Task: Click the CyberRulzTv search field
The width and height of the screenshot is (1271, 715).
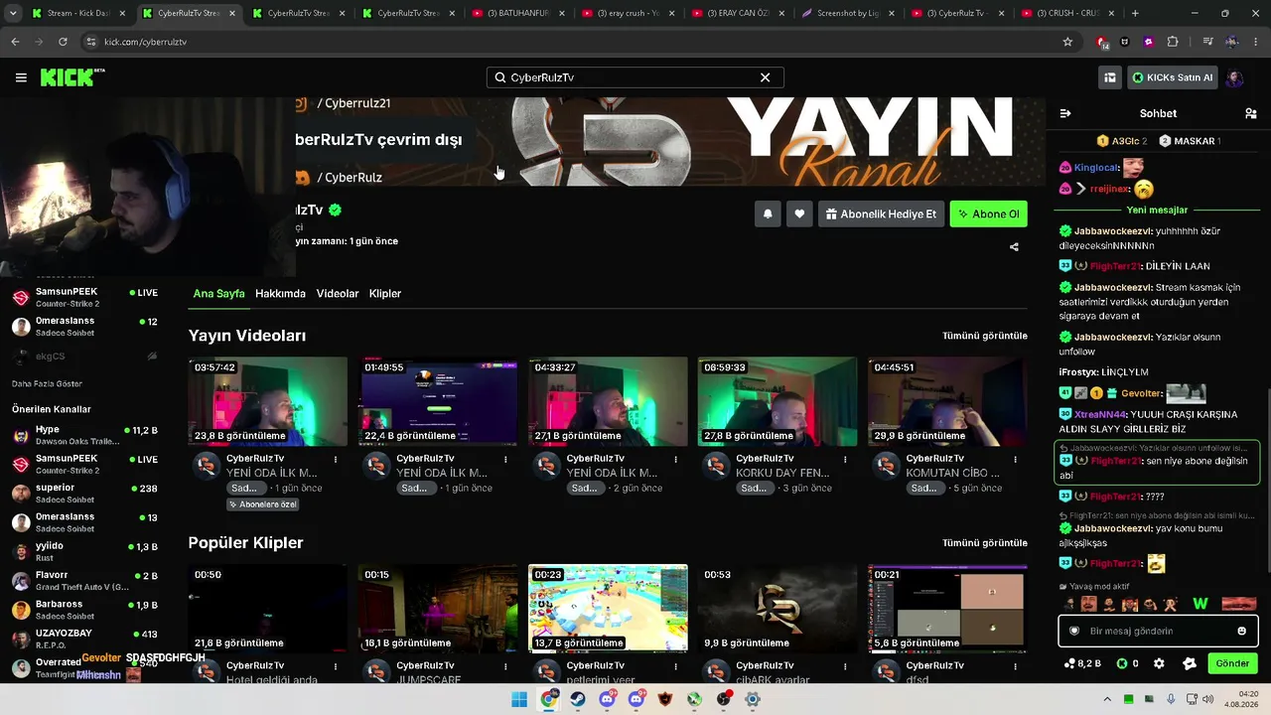Action: point(635,77)
